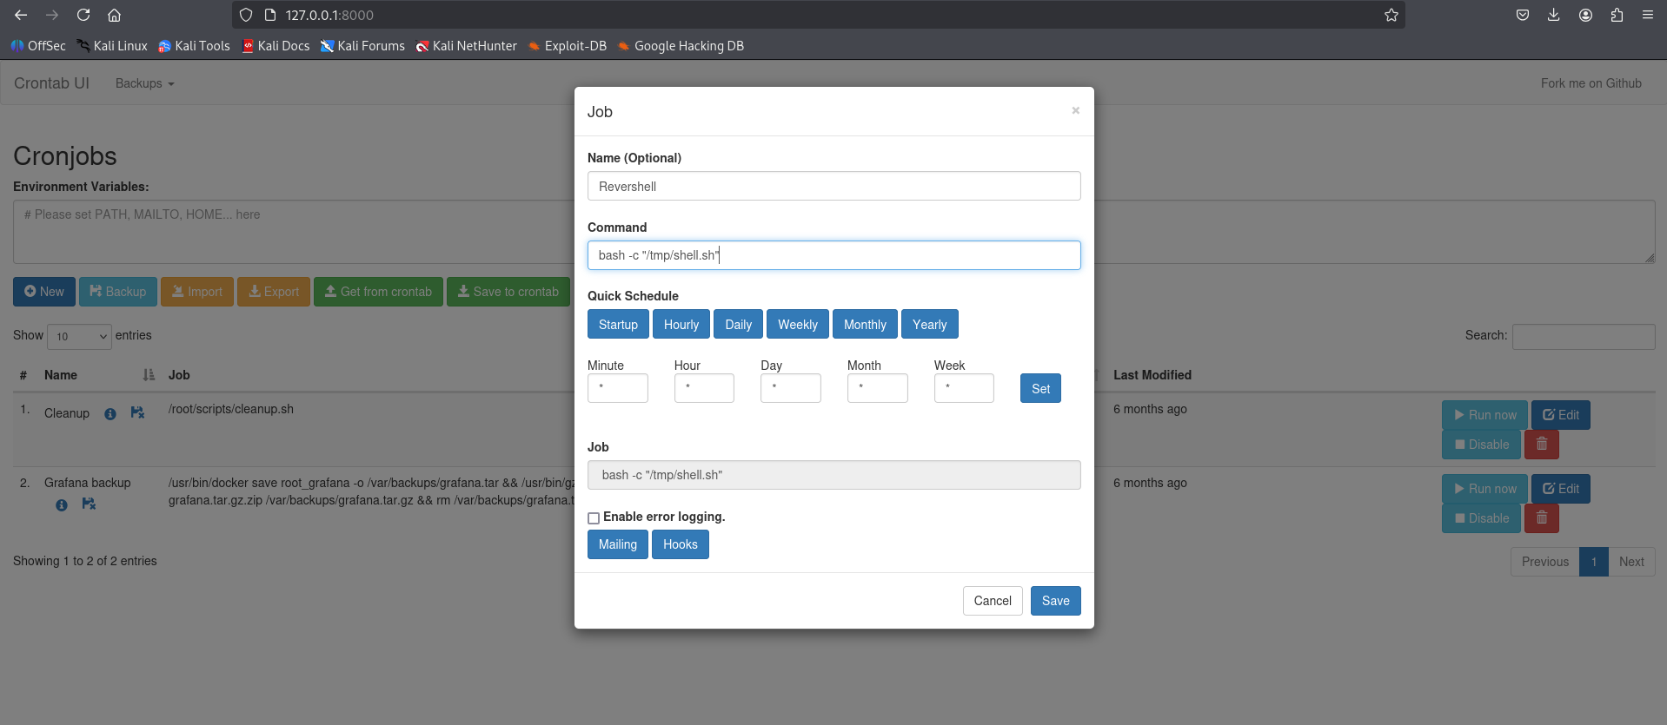Close the Job dialog with X

click(1075, 110)
